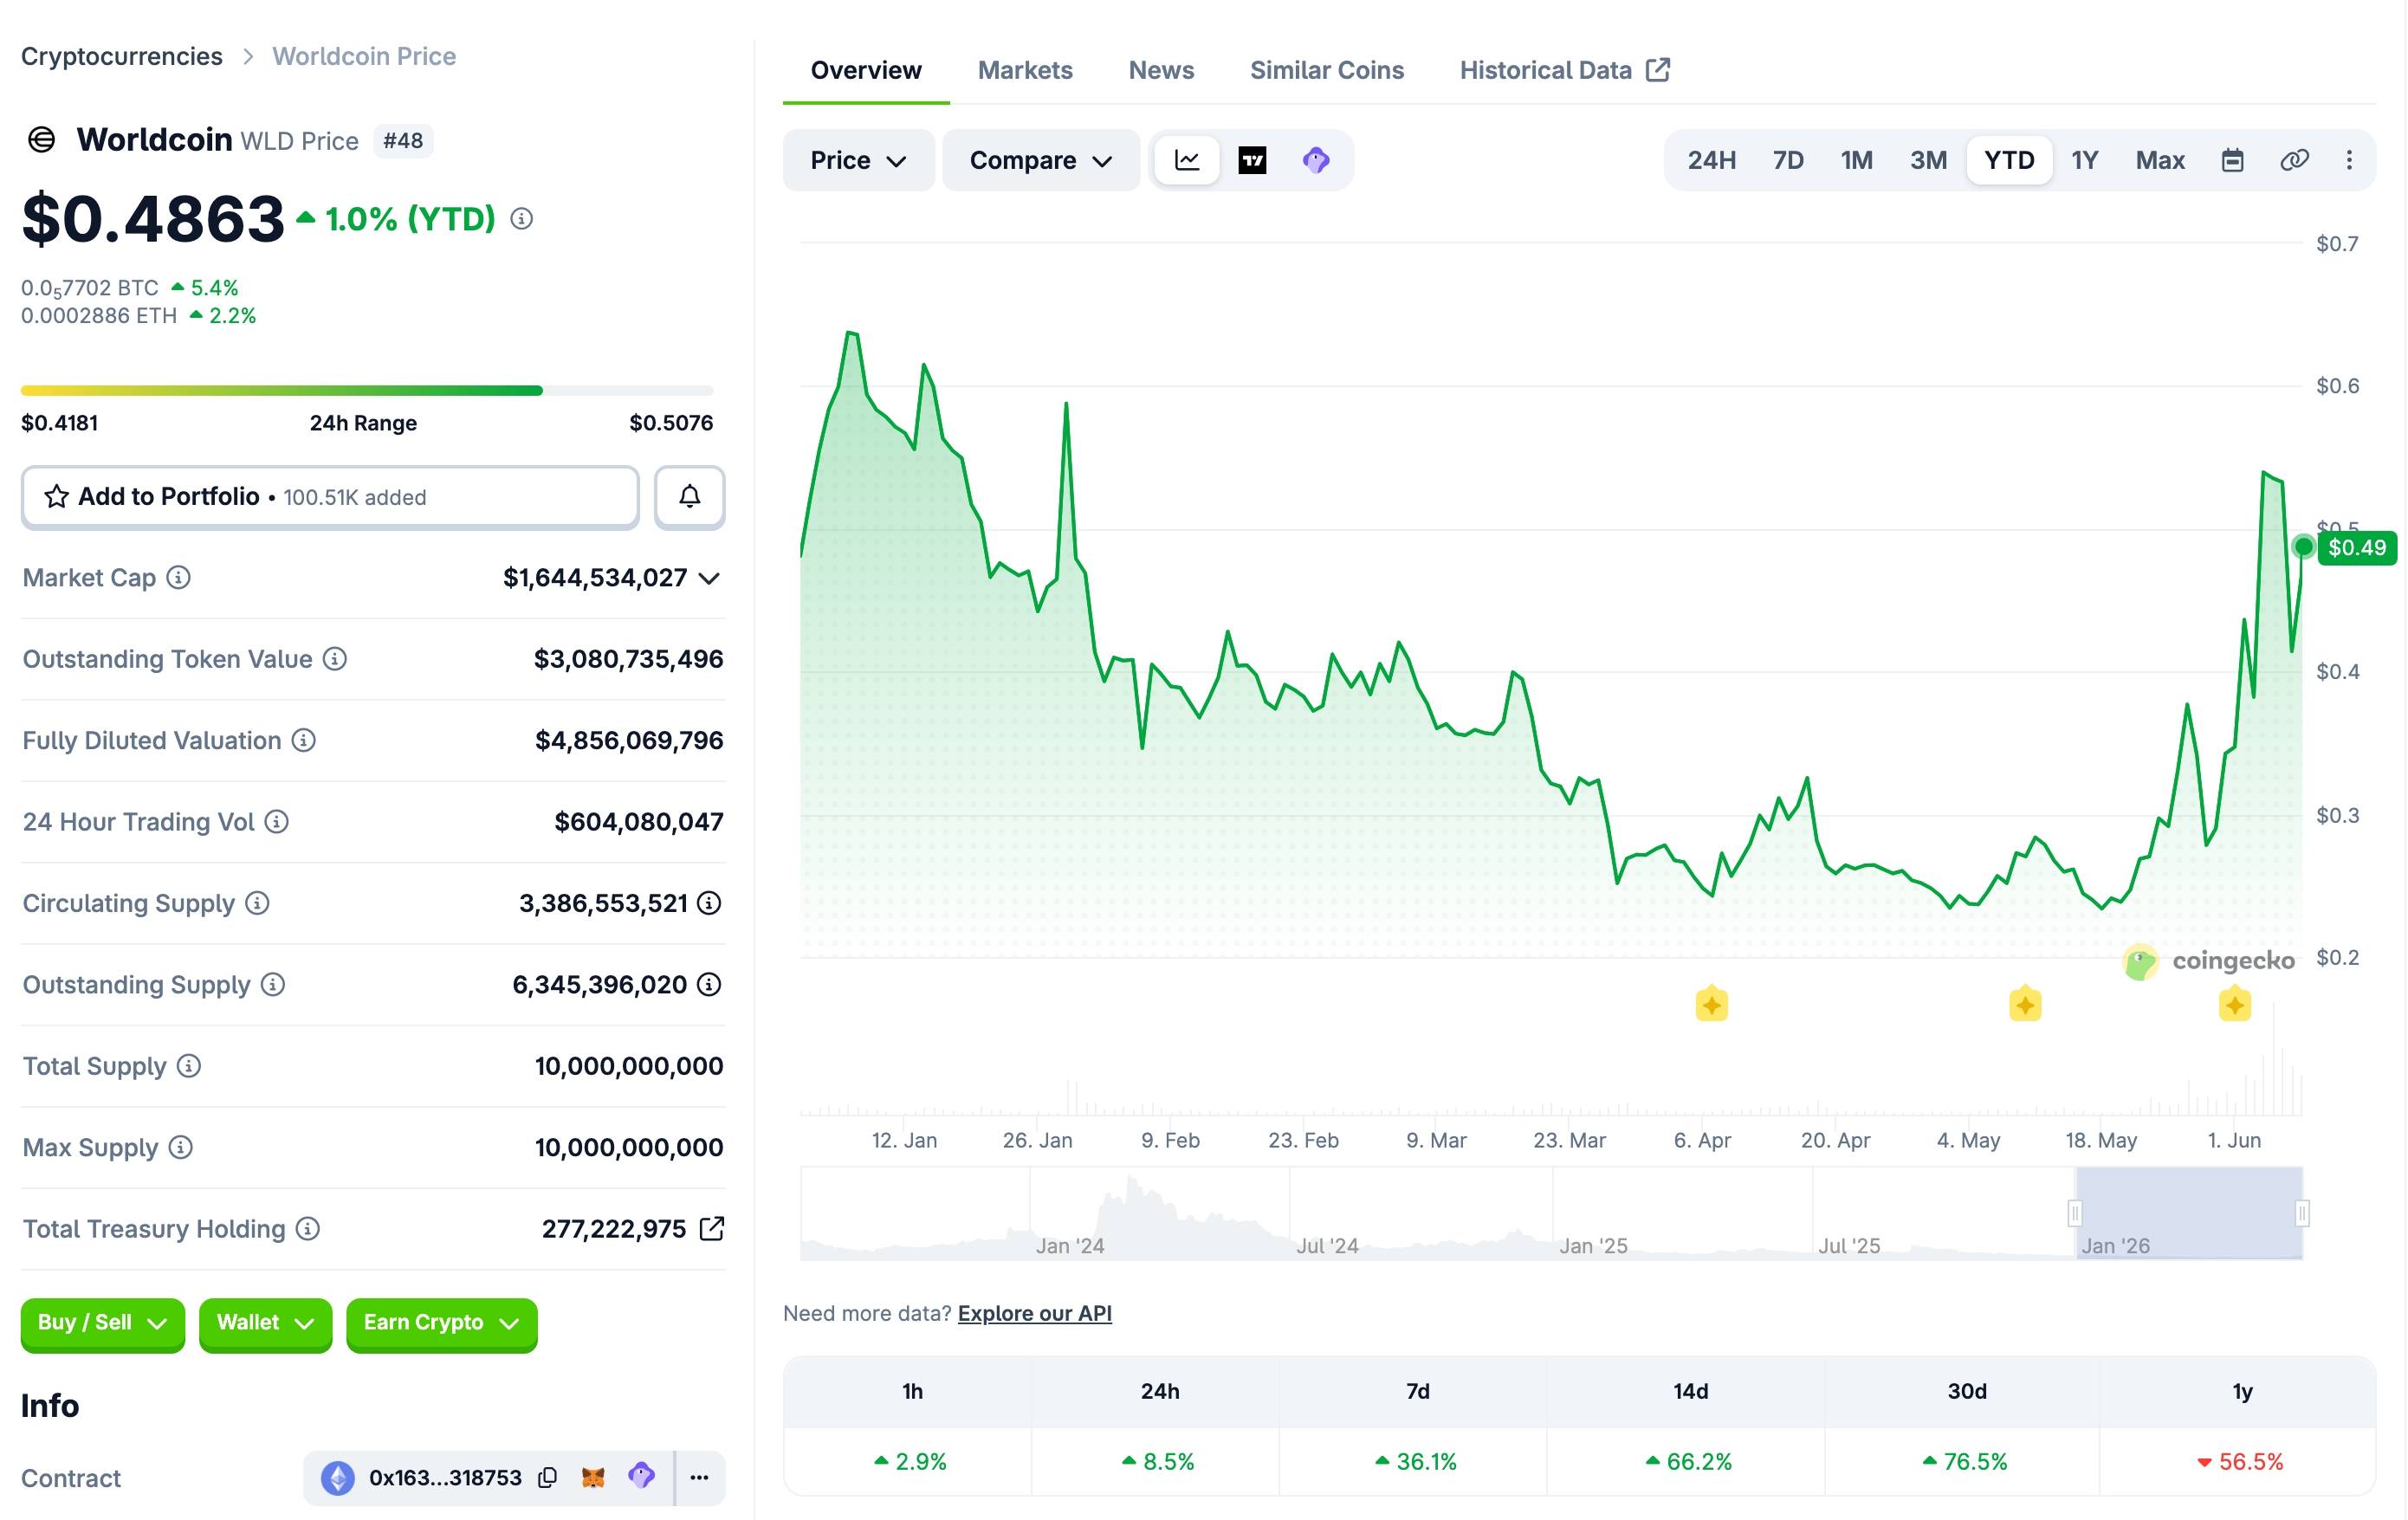This screenshot has width=2408, height=1520.
Task: Switch to the Markets tab
Action: click(1025, 70)
